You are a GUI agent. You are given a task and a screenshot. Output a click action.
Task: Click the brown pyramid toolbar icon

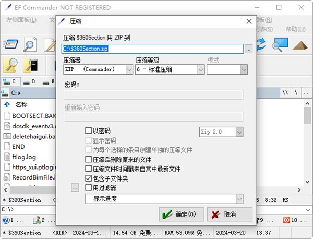300,45
